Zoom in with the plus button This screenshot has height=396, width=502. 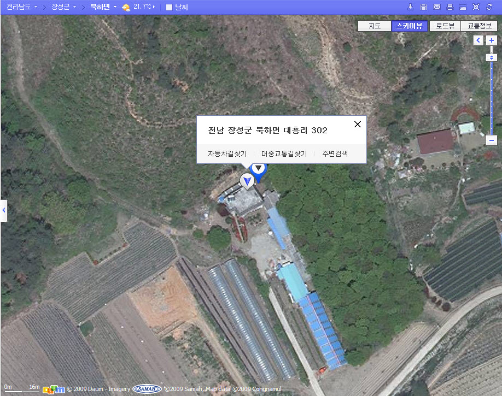(492, 40)
